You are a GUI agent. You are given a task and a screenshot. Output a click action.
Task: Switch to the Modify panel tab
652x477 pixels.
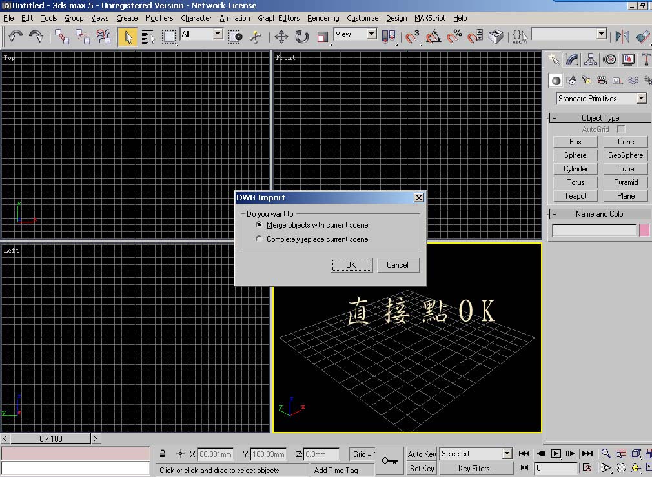(x=572, y=60)
